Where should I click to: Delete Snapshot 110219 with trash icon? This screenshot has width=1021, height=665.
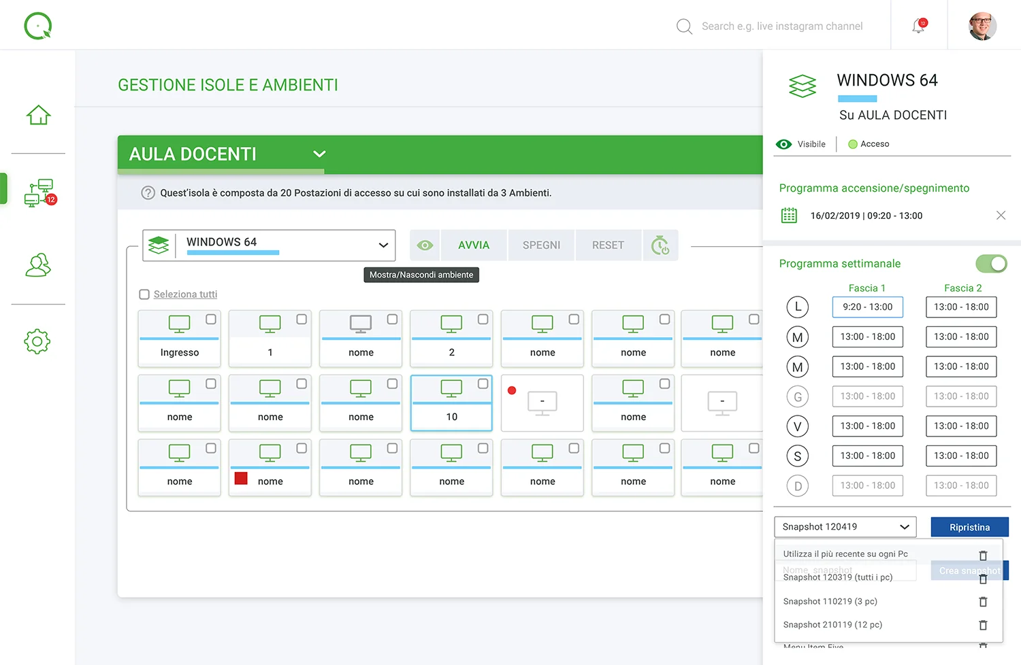(983, 602)
